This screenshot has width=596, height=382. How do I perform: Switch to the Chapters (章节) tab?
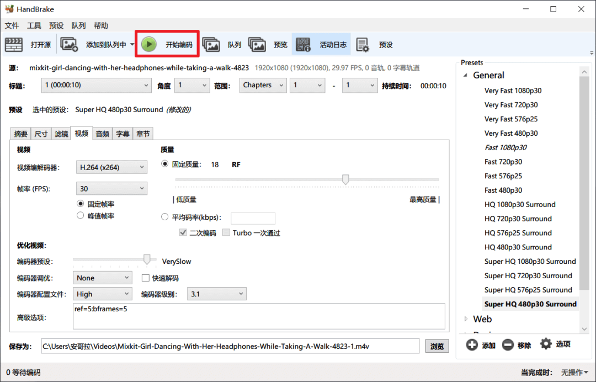(x=143, y=134)
